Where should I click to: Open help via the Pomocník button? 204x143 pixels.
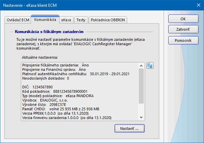pyautogui.click(x=183, y=40)
